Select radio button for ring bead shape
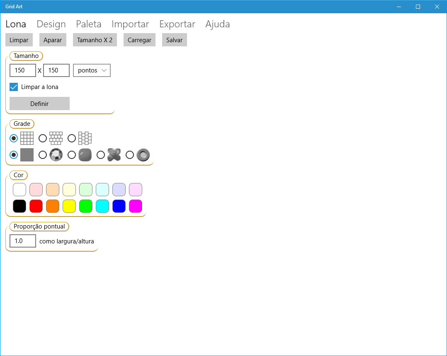Screen dimensions: 447x356 [x=130, y=155]
